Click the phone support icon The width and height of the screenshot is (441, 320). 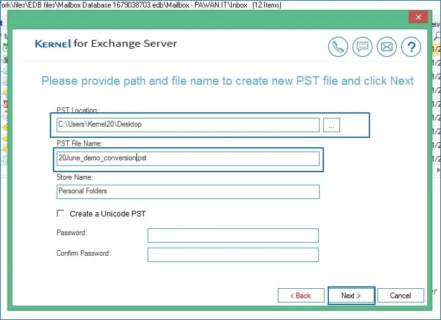tap(338, 47)
